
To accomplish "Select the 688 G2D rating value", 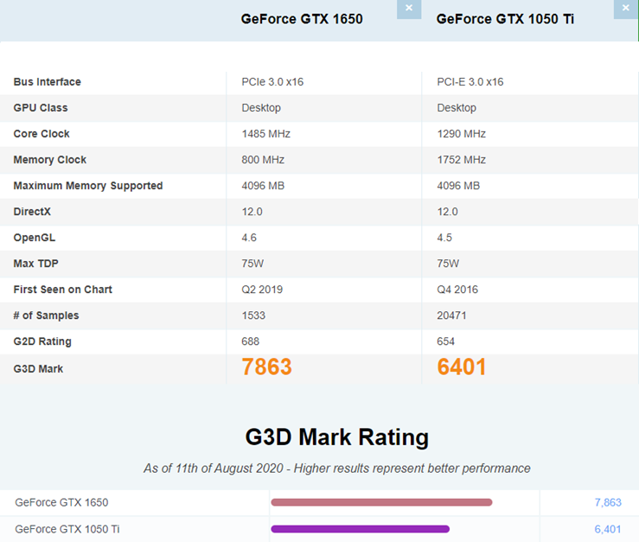I will [x=250, y=341].
